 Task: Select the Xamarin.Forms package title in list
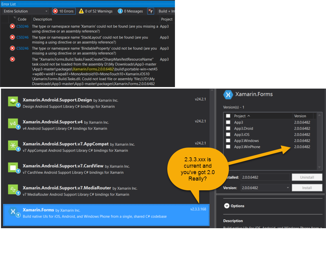38,210
